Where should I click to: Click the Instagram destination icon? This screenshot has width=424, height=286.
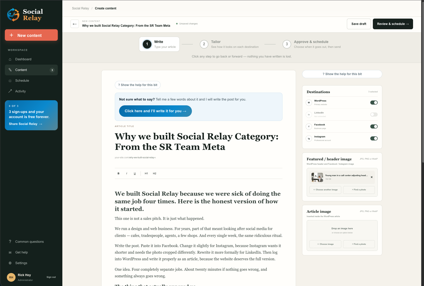tap(309, 138)
